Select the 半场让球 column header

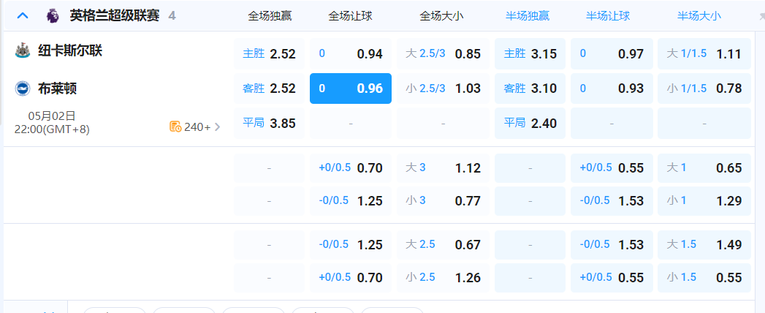(x=608, y=15)
